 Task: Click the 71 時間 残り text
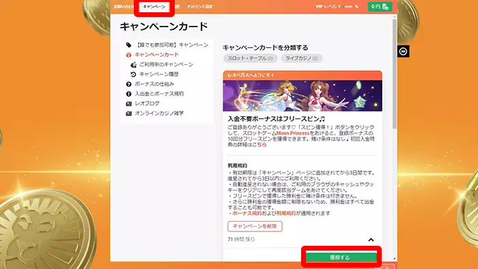[x=241, y=240]
